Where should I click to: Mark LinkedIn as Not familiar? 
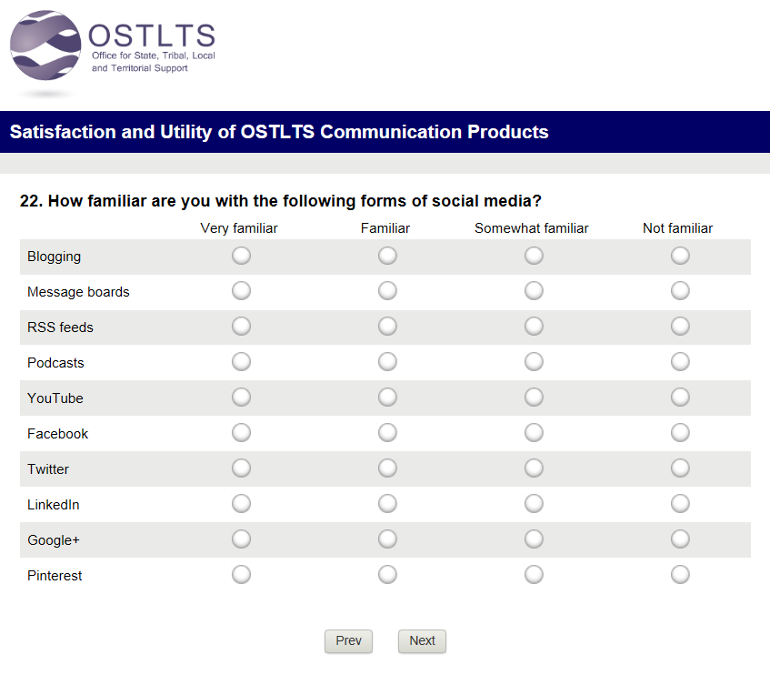680,505
